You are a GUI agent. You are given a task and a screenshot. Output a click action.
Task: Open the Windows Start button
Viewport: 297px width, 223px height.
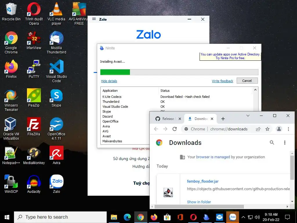(x=7, y=217)
